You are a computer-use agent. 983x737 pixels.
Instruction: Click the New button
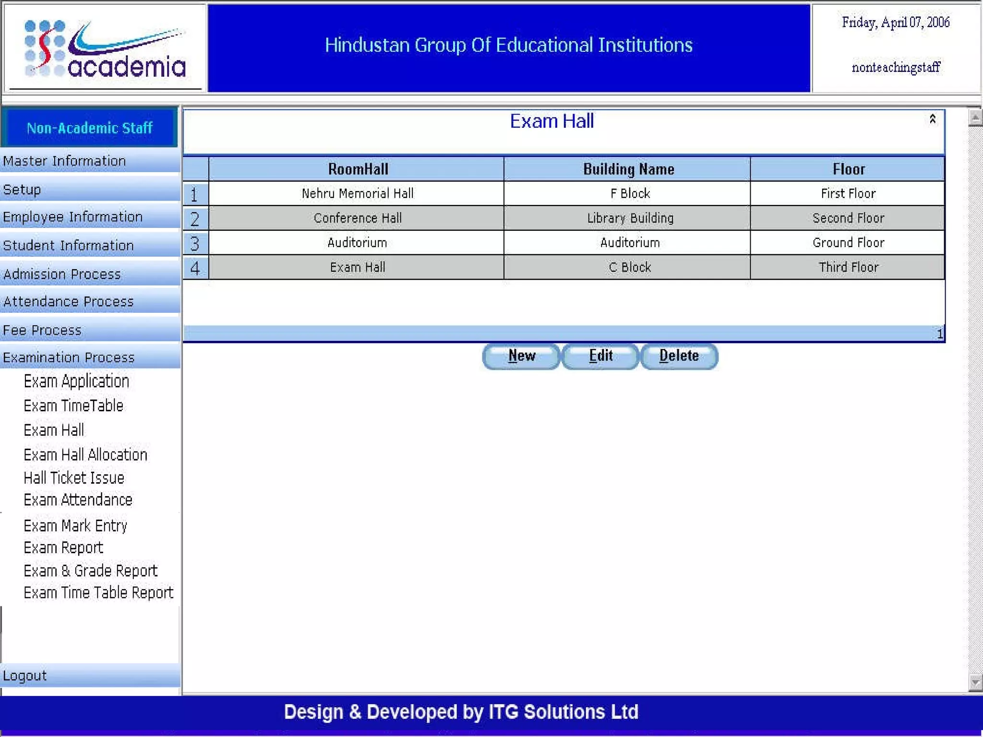coord(521,356)
